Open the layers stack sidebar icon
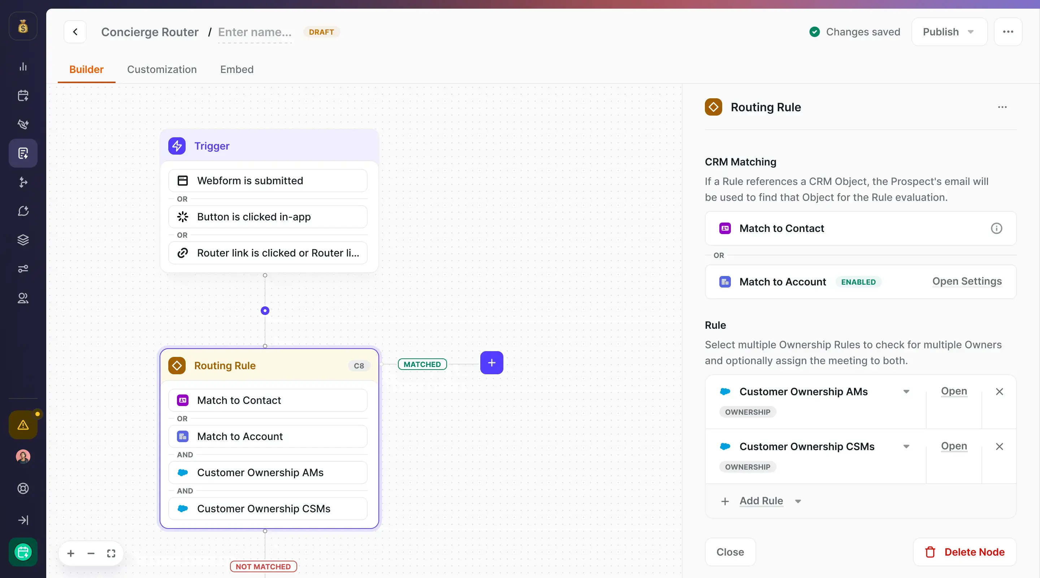Viewport: 1040px width, 578px height. (x=23, y=240)
